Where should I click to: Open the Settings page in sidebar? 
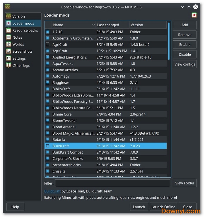click(x=19, y=59)
